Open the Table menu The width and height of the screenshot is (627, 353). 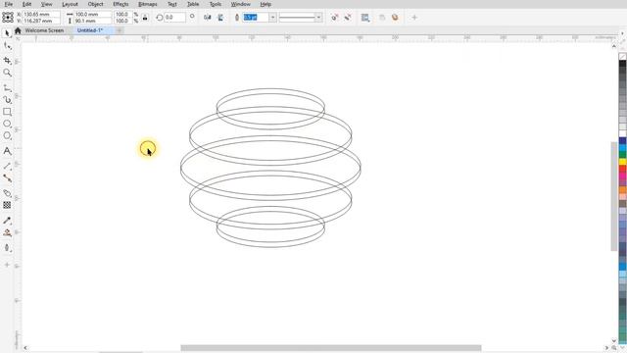193,4
